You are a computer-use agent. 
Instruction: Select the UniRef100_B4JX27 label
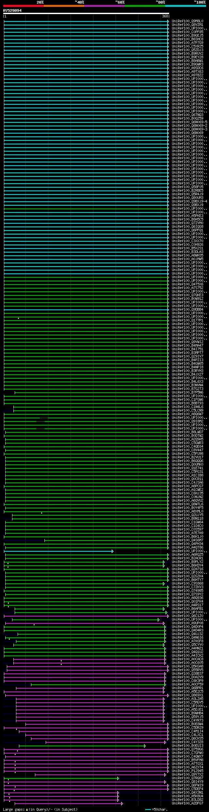point(187,375)
